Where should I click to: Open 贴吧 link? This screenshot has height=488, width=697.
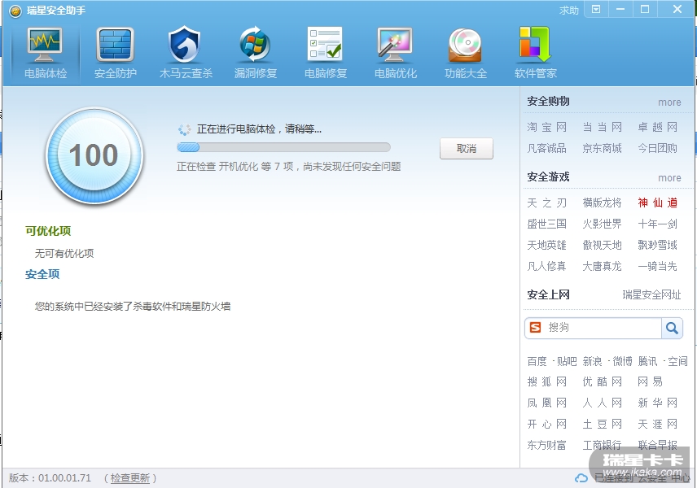[x=567, y=361]
